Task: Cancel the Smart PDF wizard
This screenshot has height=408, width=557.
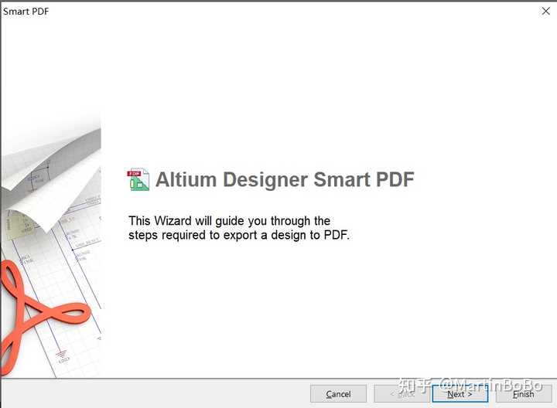Action: tap(338, 394)
